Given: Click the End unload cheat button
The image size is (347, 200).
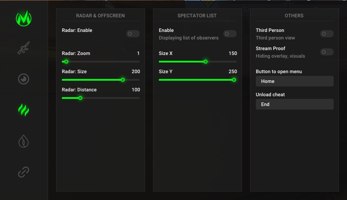Looking at the screenshot, I should click(294, 104).
